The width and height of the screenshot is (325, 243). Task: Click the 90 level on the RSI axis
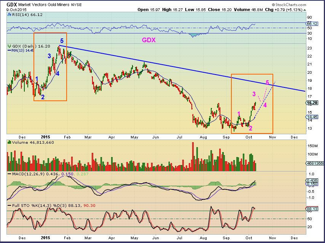pyautogui.click(x=310, y=17)
